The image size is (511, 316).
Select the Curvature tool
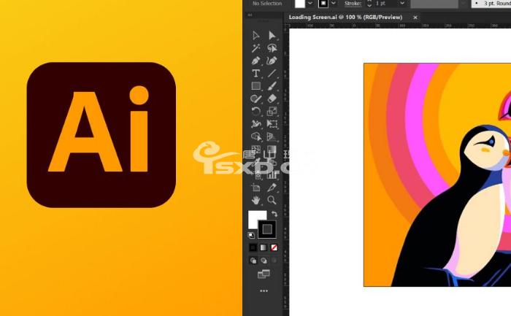(x=272, y=61)
